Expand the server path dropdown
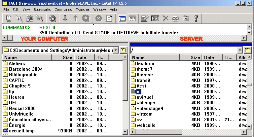The width and height of the screenshot is (254, 137). 240,50
